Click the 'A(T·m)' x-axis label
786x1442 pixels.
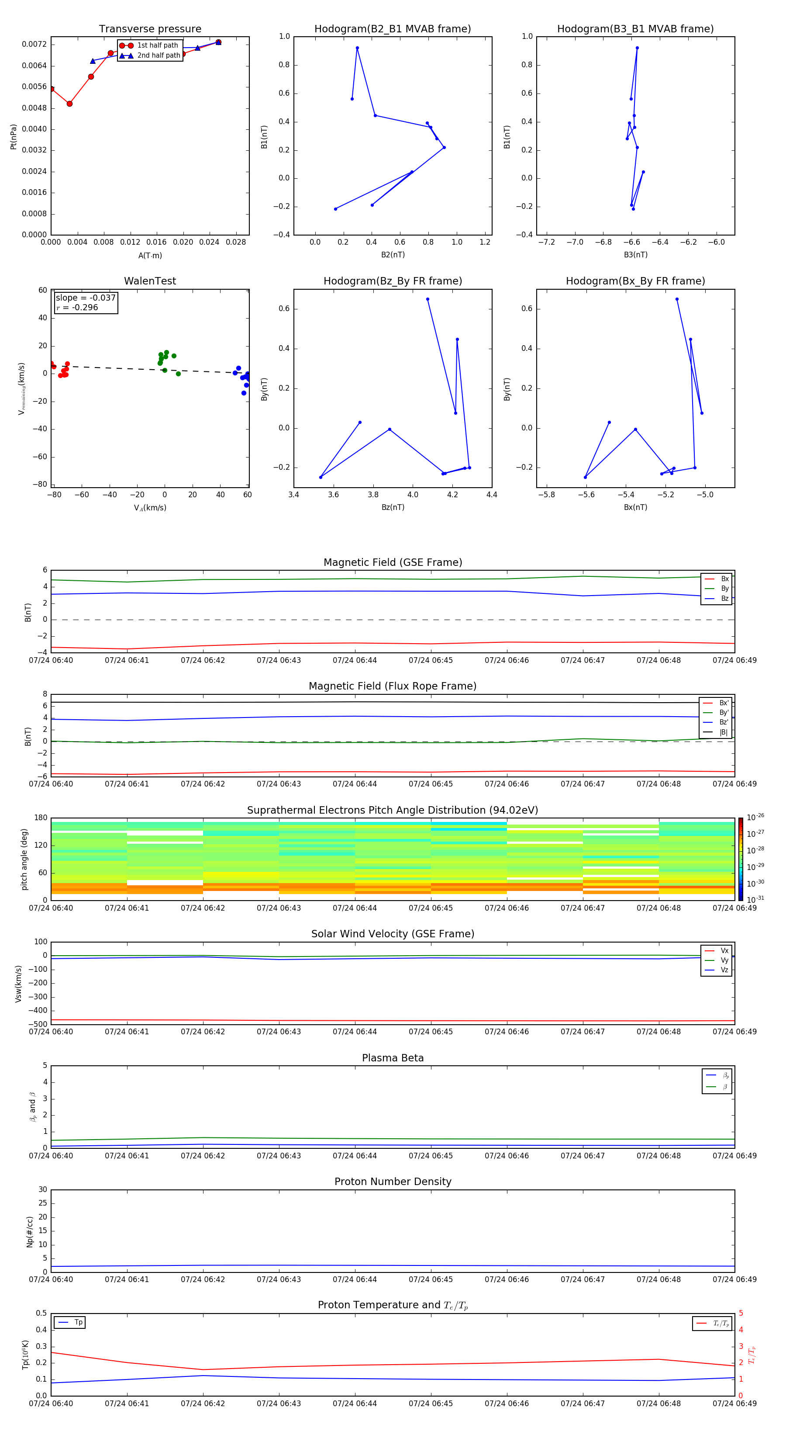coord(150,255)
